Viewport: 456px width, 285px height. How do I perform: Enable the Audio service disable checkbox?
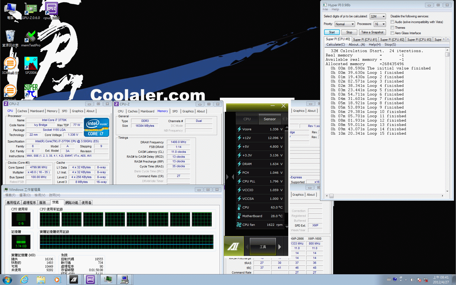point(392,22)
